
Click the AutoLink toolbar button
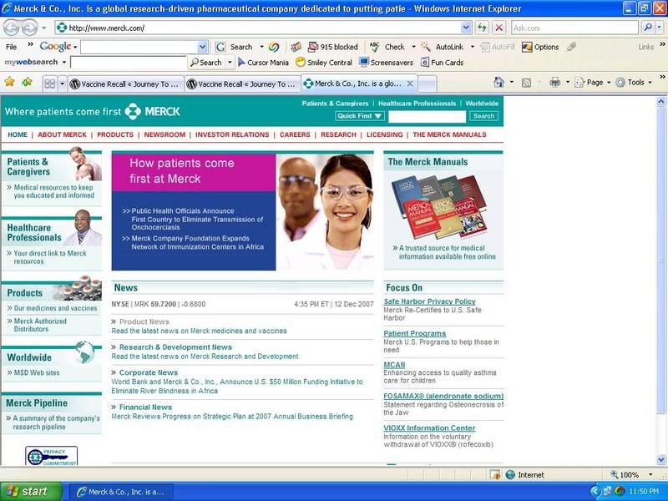point(443,47)
